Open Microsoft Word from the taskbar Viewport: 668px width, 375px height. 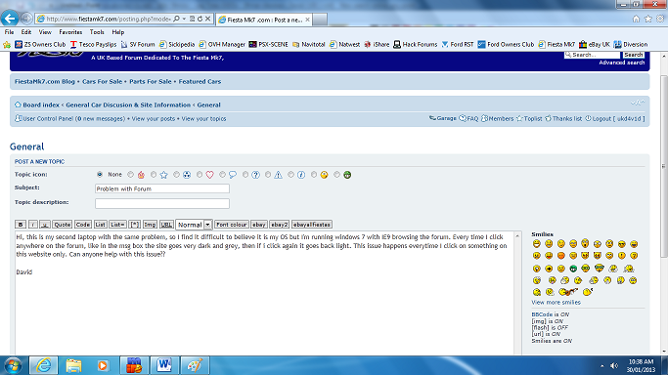pyautogui.click(x=164, y=365)
